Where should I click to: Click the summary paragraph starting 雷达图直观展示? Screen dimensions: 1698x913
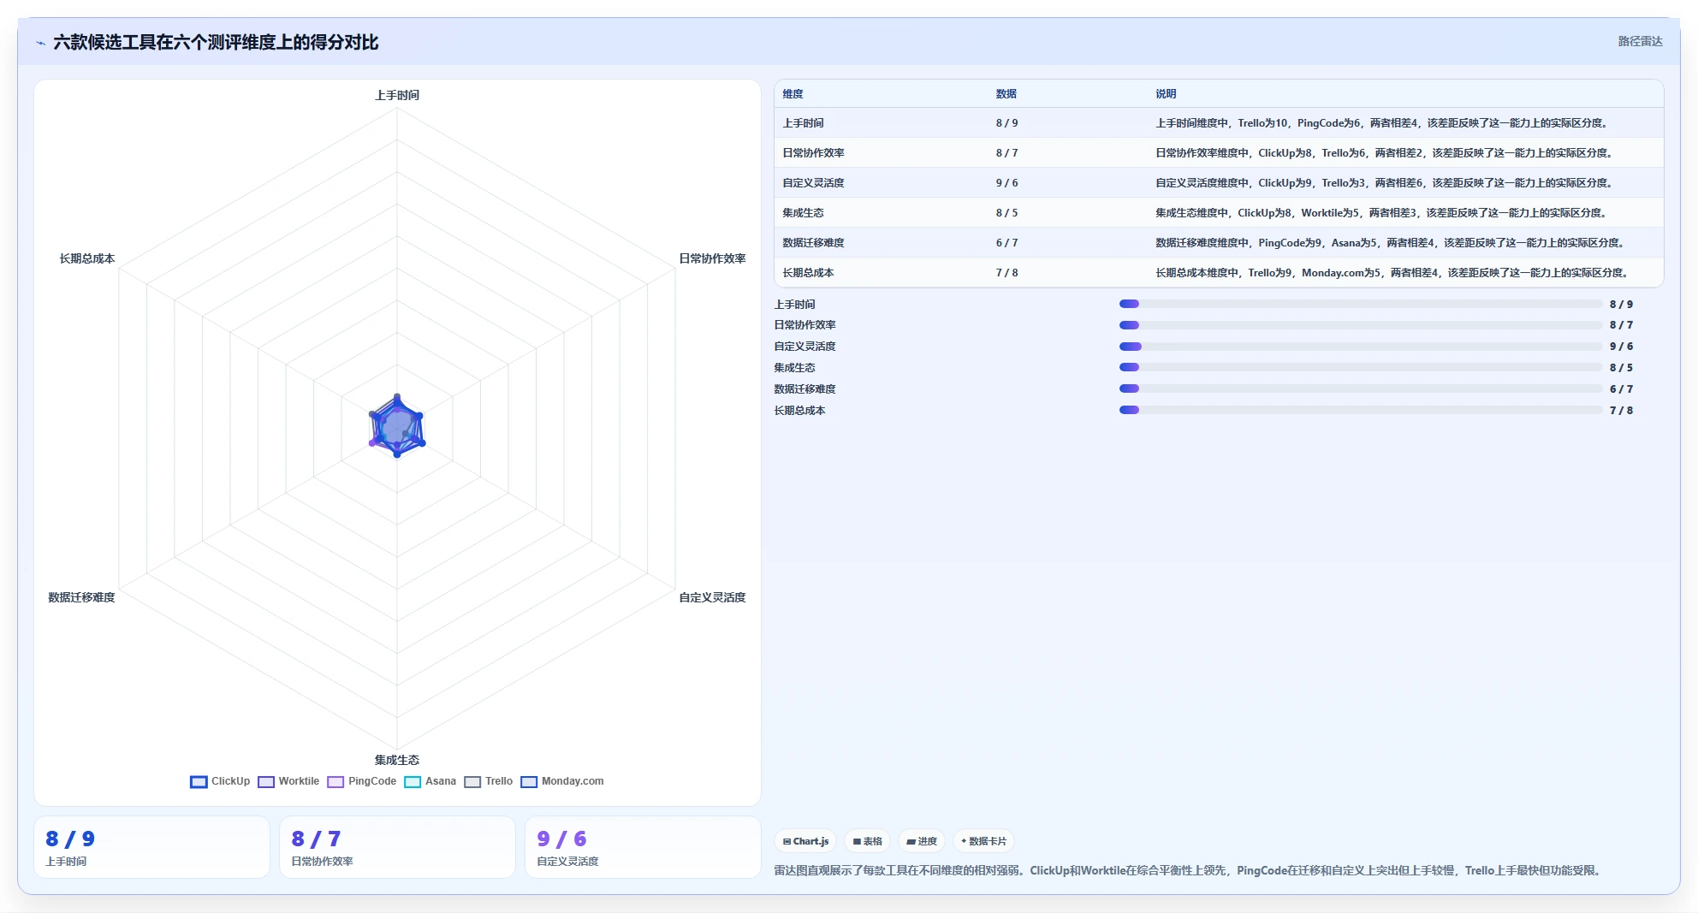tap(1190, 870)
